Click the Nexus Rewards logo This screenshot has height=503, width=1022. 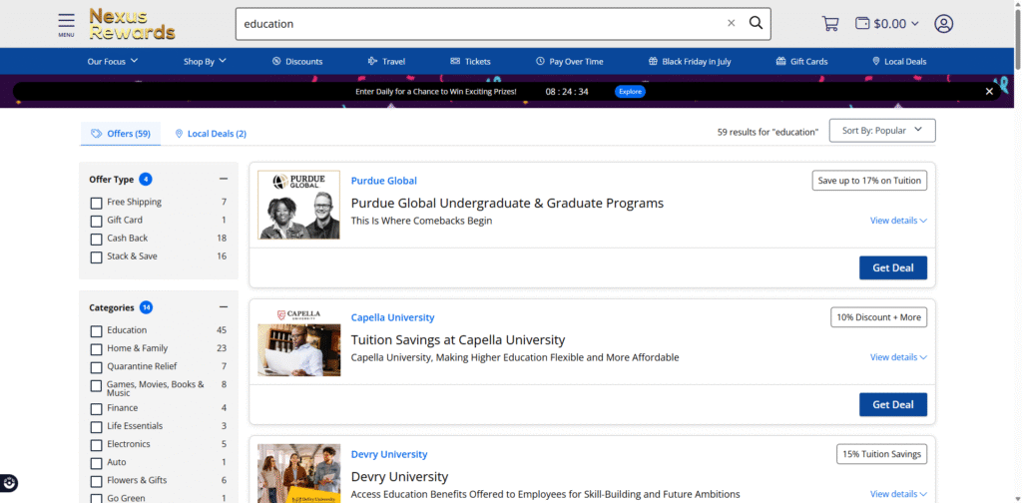(133, 24)
